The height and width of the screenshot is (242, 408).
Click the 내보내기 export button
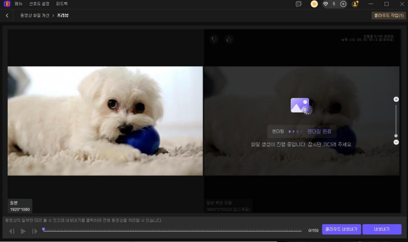point(381,229)
